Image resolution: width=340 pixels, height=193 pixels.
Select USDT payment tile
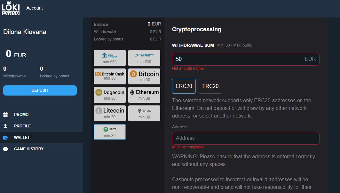point(109,132)
